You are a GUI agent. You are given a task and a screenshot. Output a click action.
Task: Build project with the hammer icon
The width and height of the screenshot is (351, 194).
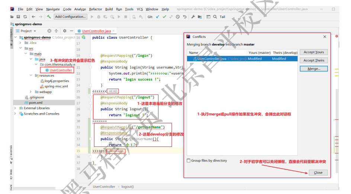click(x=49, y=17)
